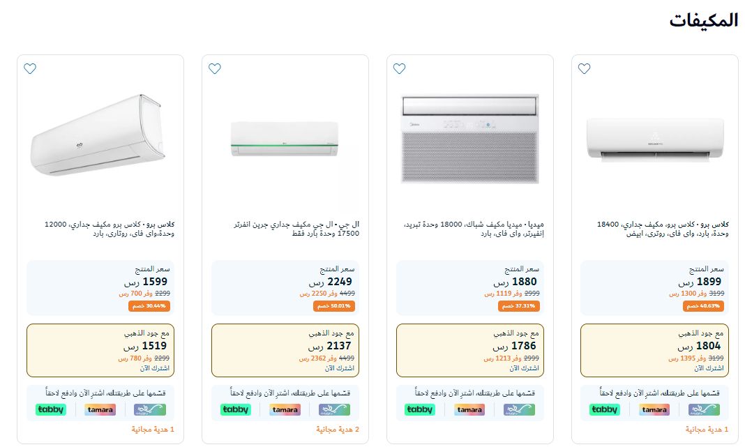Click the tamara payment icon on the Midea 18000 card

[x=469, y=409]
